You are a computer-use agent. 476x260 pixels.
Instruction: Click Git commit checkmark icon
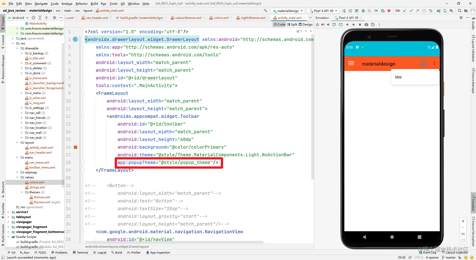[x=411, y=11]
